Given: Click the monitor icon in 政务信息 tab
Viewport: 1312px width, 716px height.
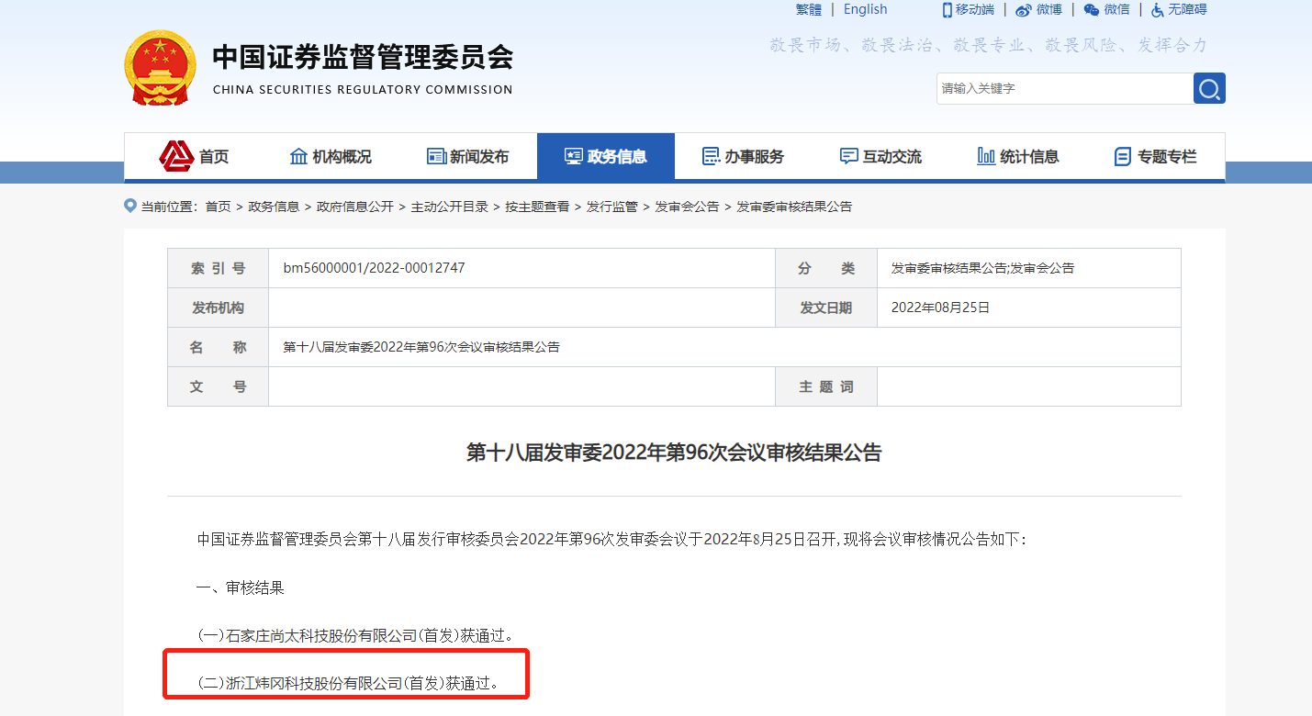Looking at the screenshot, I should [x=574, y=156].
